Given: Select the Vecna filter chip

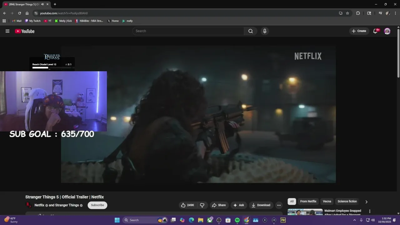Looking at the screenshot, I should [x=327, y=201].
